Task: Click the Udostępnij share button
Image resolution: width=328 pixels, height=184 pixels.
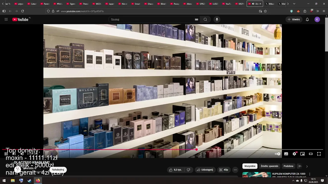Action: (x=205, y=170)
